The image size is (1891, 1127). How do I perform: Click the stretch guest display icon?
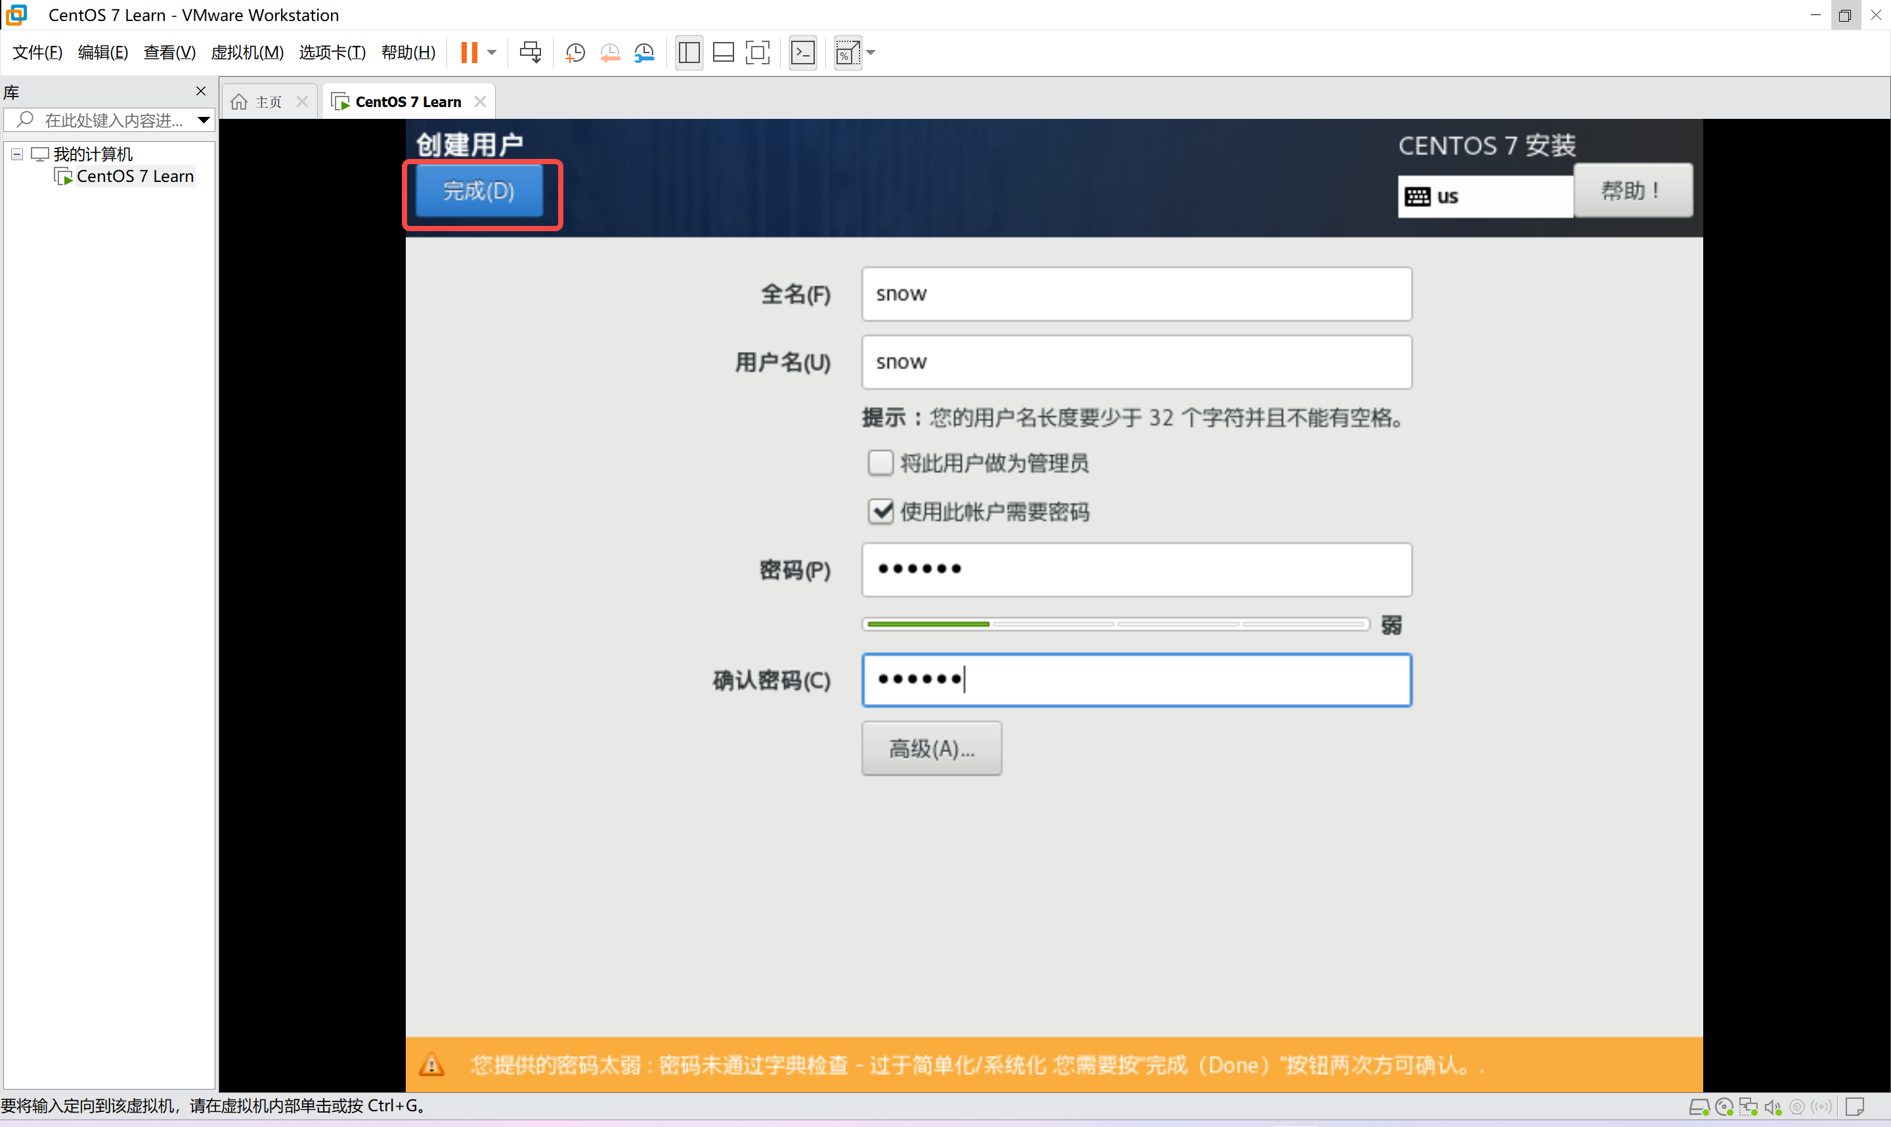coord(848,53)
